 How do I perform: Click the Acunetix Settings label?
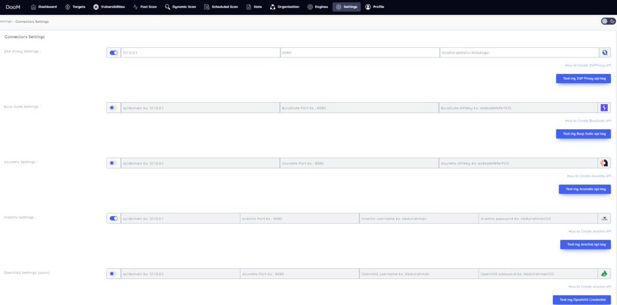[x=21, y=162]
